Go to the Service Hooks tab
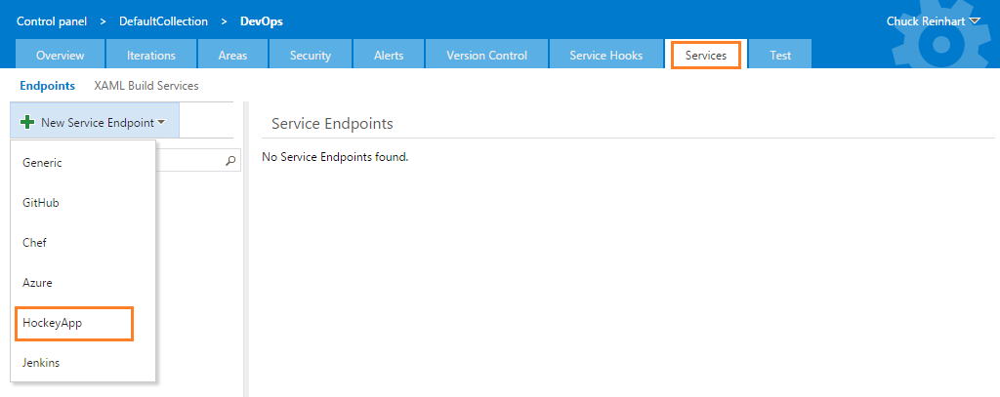The image size is (1000, 397). pos(605,56)
